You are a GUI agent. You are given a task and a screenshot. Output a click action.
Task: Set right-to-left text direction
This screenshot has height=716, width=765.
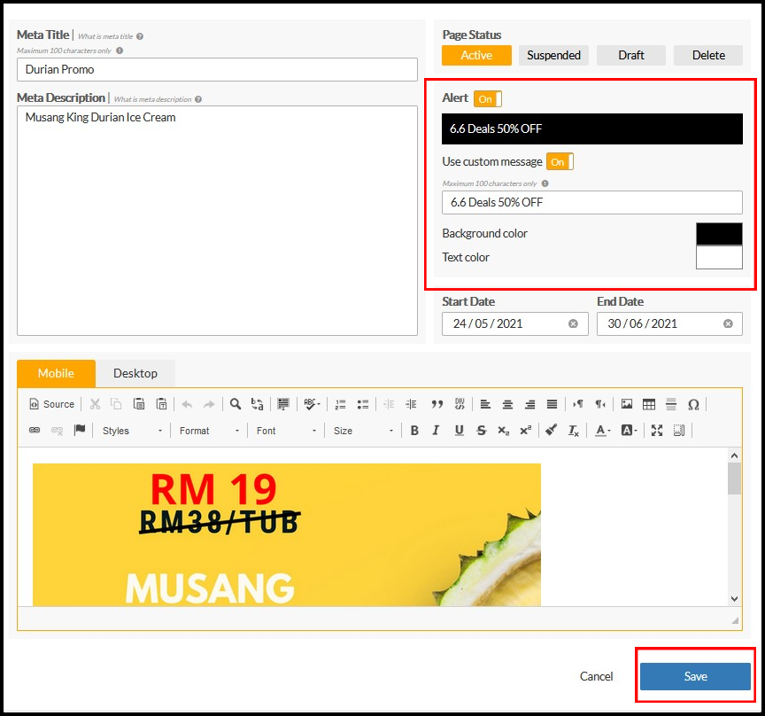600,404
